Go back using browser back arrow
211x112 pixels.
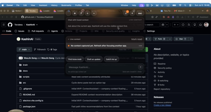[x=2, y=17]
